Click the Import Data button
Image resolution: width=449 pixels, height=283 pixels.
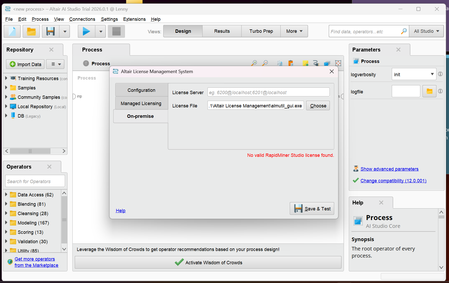26,64
